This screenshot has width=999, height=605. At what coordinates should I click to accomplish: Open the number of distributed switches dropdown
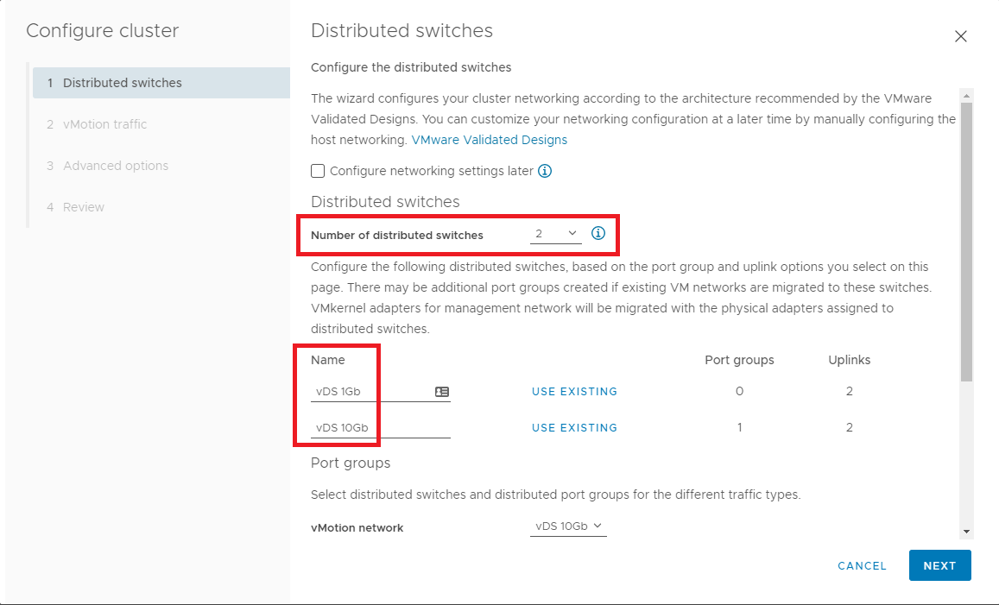point(555,235)
